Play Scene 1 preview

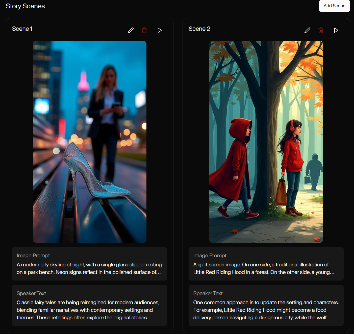coord(160,30)
